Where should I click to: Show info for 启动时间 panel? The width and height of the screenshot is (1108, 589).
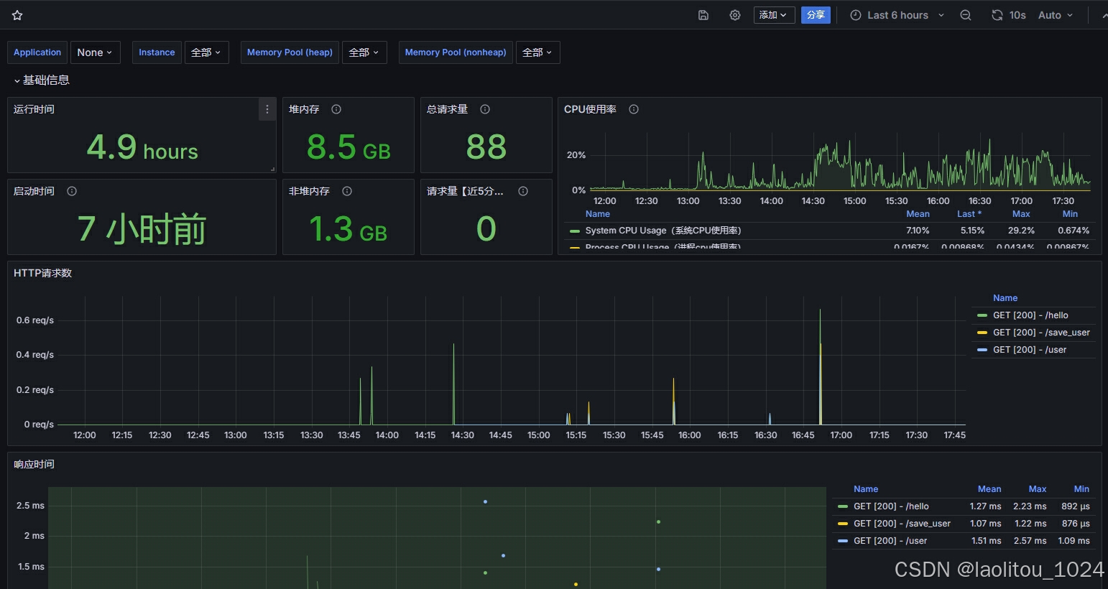[x=72, y=191]
